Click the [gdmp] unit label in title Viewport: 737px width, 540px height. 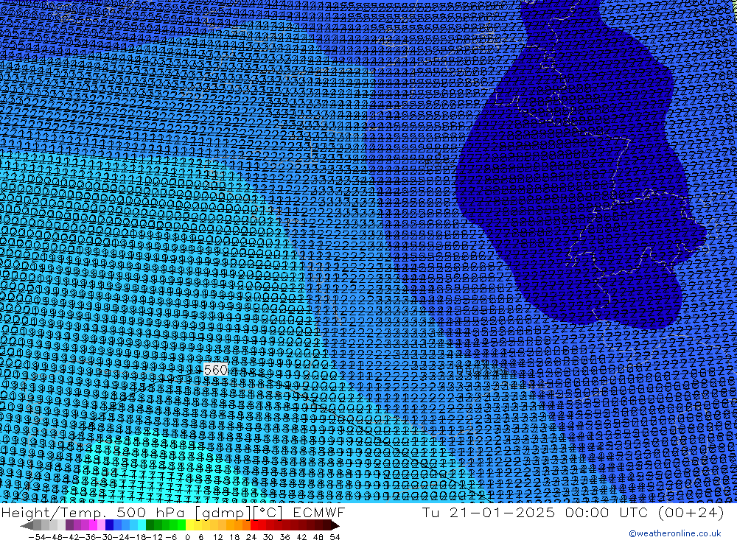pos(223,512)
